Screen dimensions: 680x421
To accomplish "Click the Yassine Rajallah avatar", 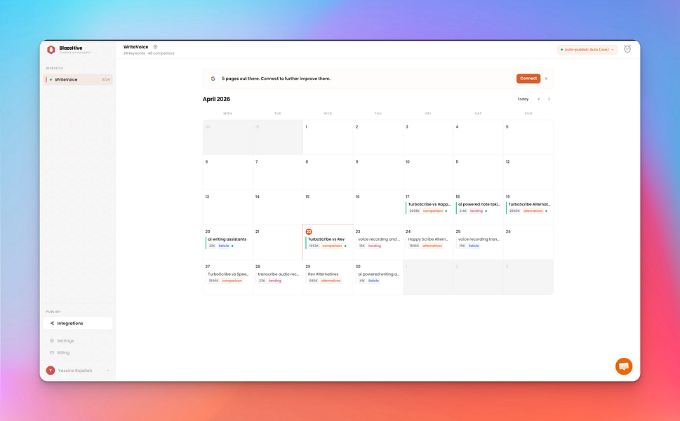I will 51,370.
